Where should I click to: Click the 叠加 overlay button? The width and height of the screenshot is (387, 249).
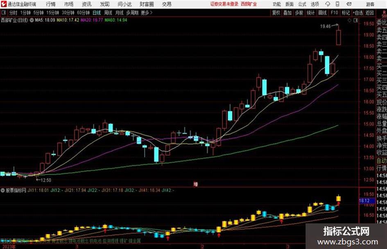[x=287, y=13]
